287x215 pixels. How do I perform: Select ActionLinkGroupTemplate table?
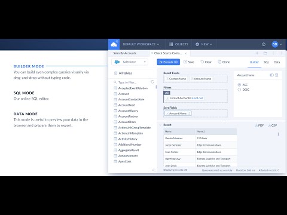135,128
